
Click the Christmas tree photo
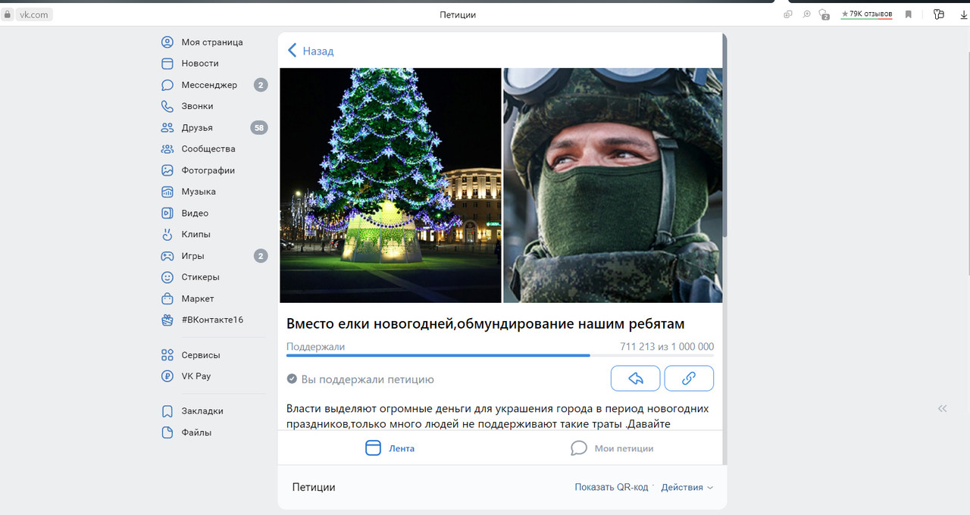390,186
